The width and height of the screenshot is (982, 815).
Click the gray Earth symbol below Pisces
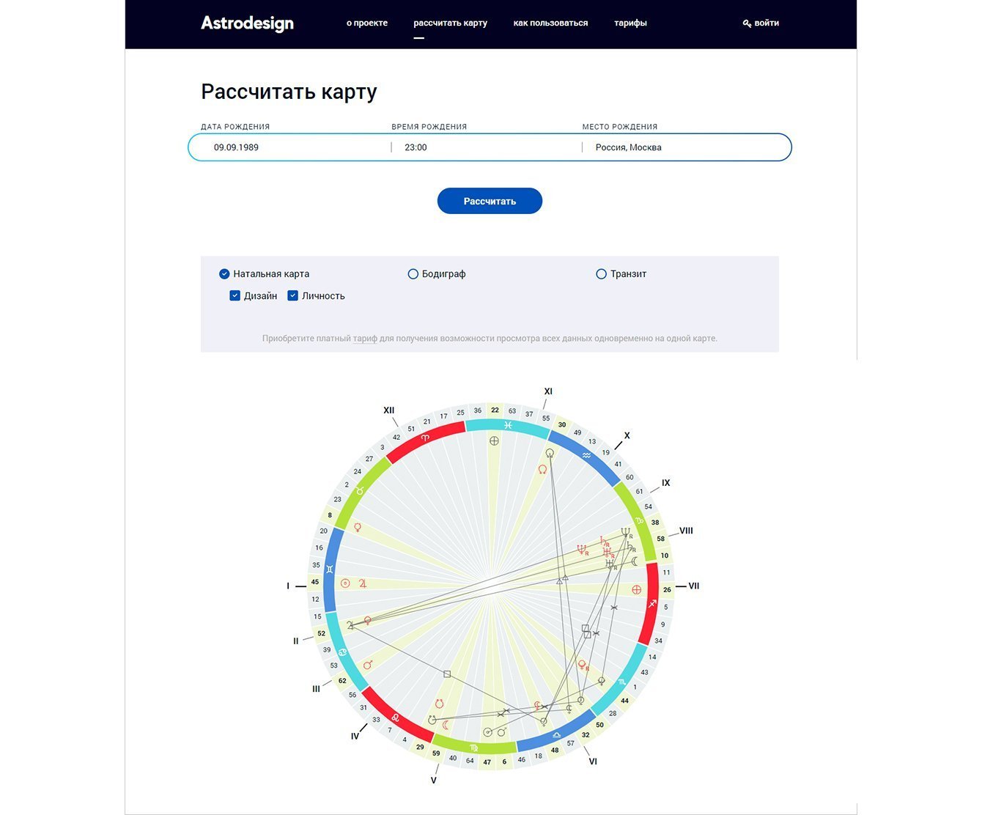494,441
